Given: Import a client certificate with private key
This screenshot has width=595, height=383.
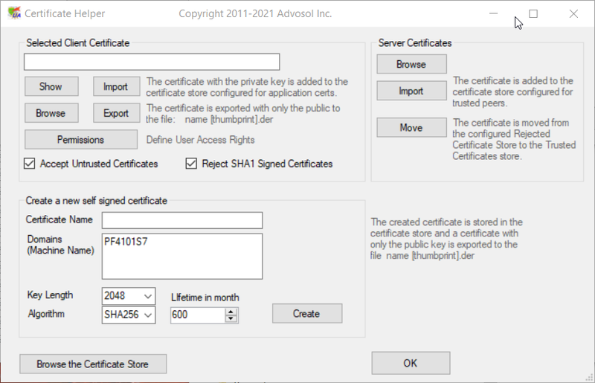Looking at the screenshot, I should click(x=115, y=87).
